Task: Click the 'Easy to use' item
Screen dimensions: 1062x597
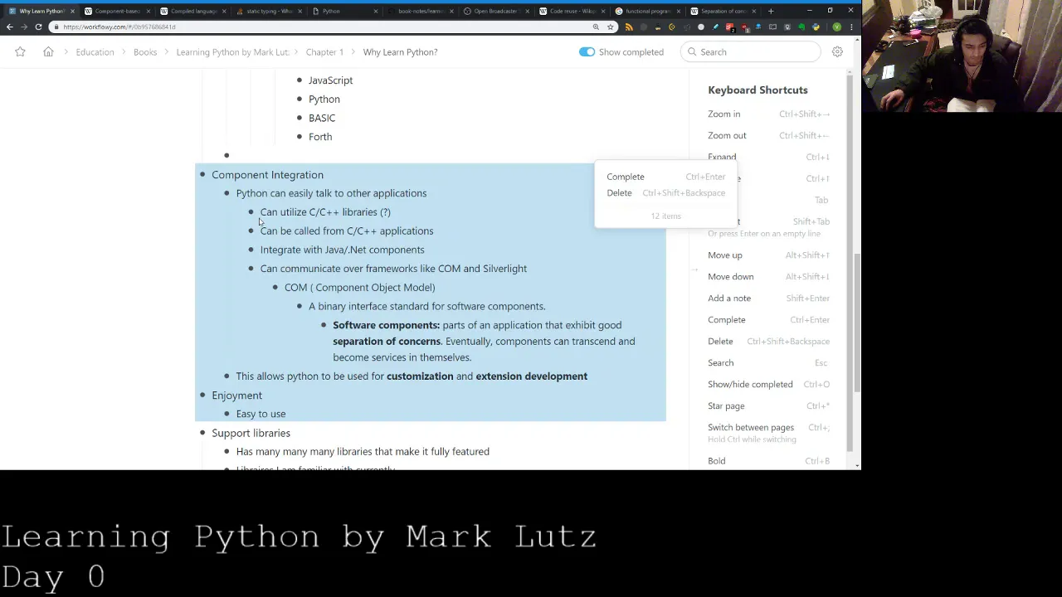Action: (261, 414)
